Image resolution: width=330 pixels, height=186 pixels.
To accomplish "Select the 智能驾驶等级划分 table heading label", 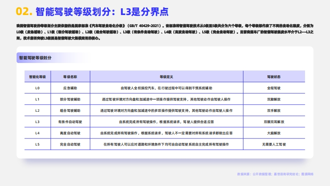I will [35, 58].
